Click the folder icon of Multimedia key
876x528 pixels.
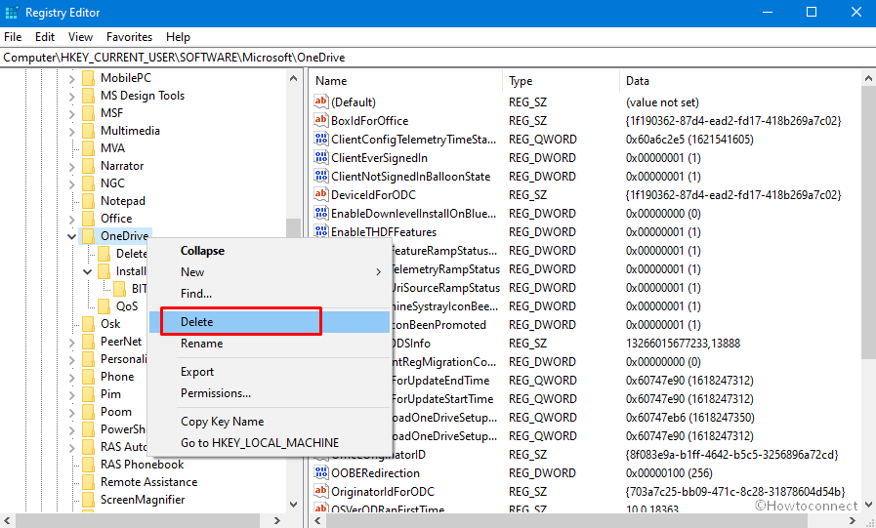[x=88, y=131]
